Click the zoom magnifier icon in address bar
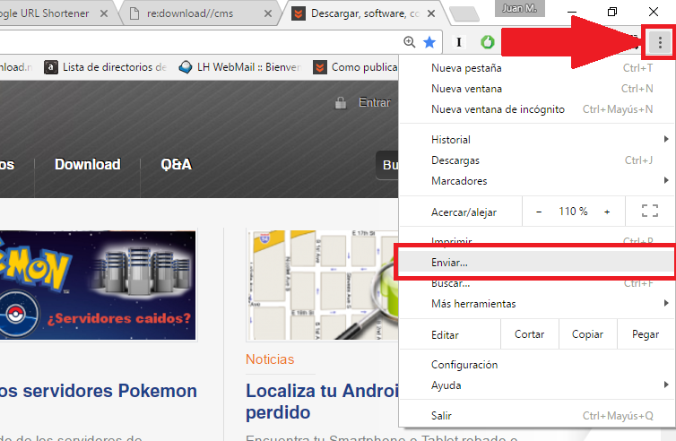 (x=409, y=42)
